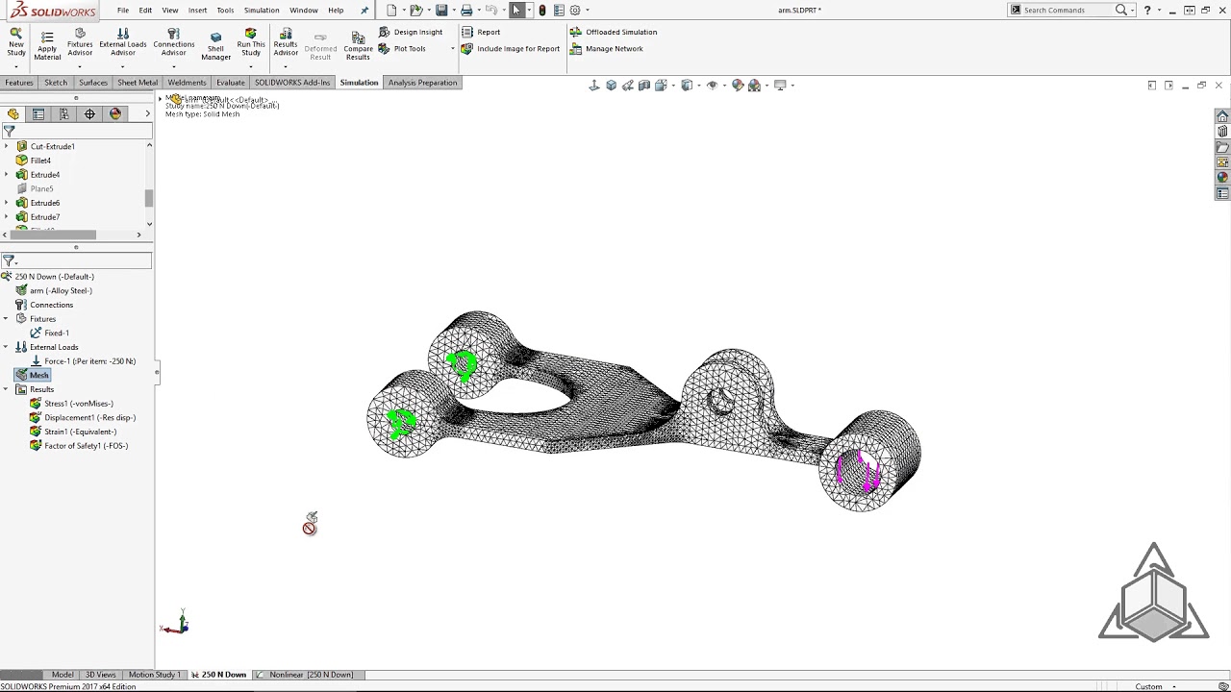Click the Hide/Show Items eye icon
Viewport: 1231px width, 692px height.
713,85
